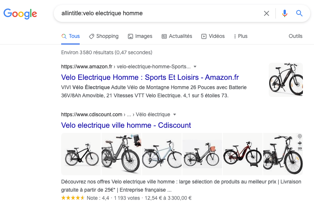
Task: Open the Shopping tab
Action: [104, 36]
